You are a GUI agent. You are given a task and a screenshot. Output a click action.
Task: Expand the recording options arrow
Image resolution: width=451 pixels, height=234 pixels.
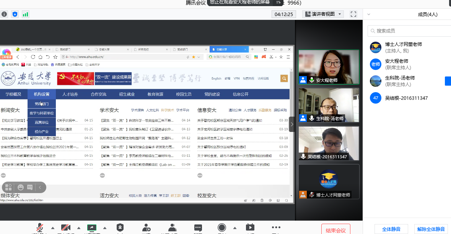235,228
